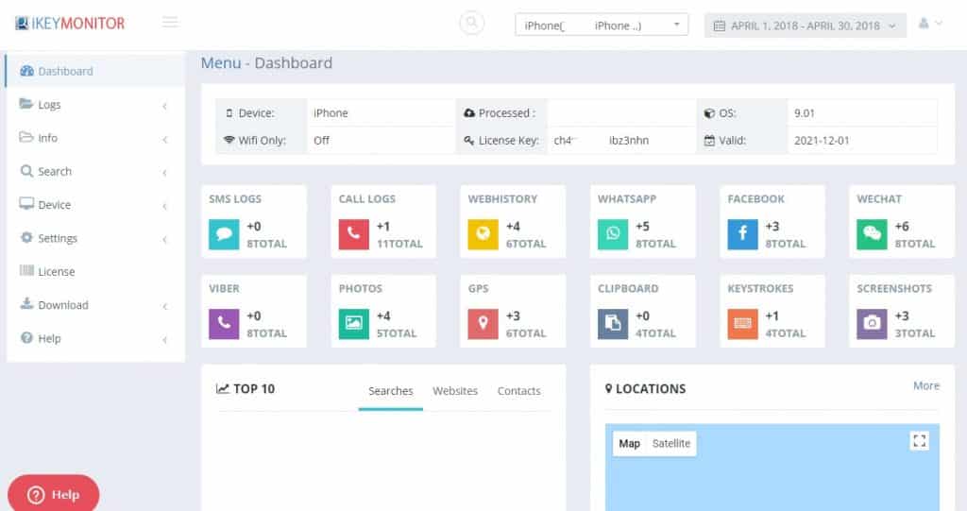The width and height of the screenshot is (967, 511).
Task: Open the Clipboard icon
Action: (x=612, y=324)
